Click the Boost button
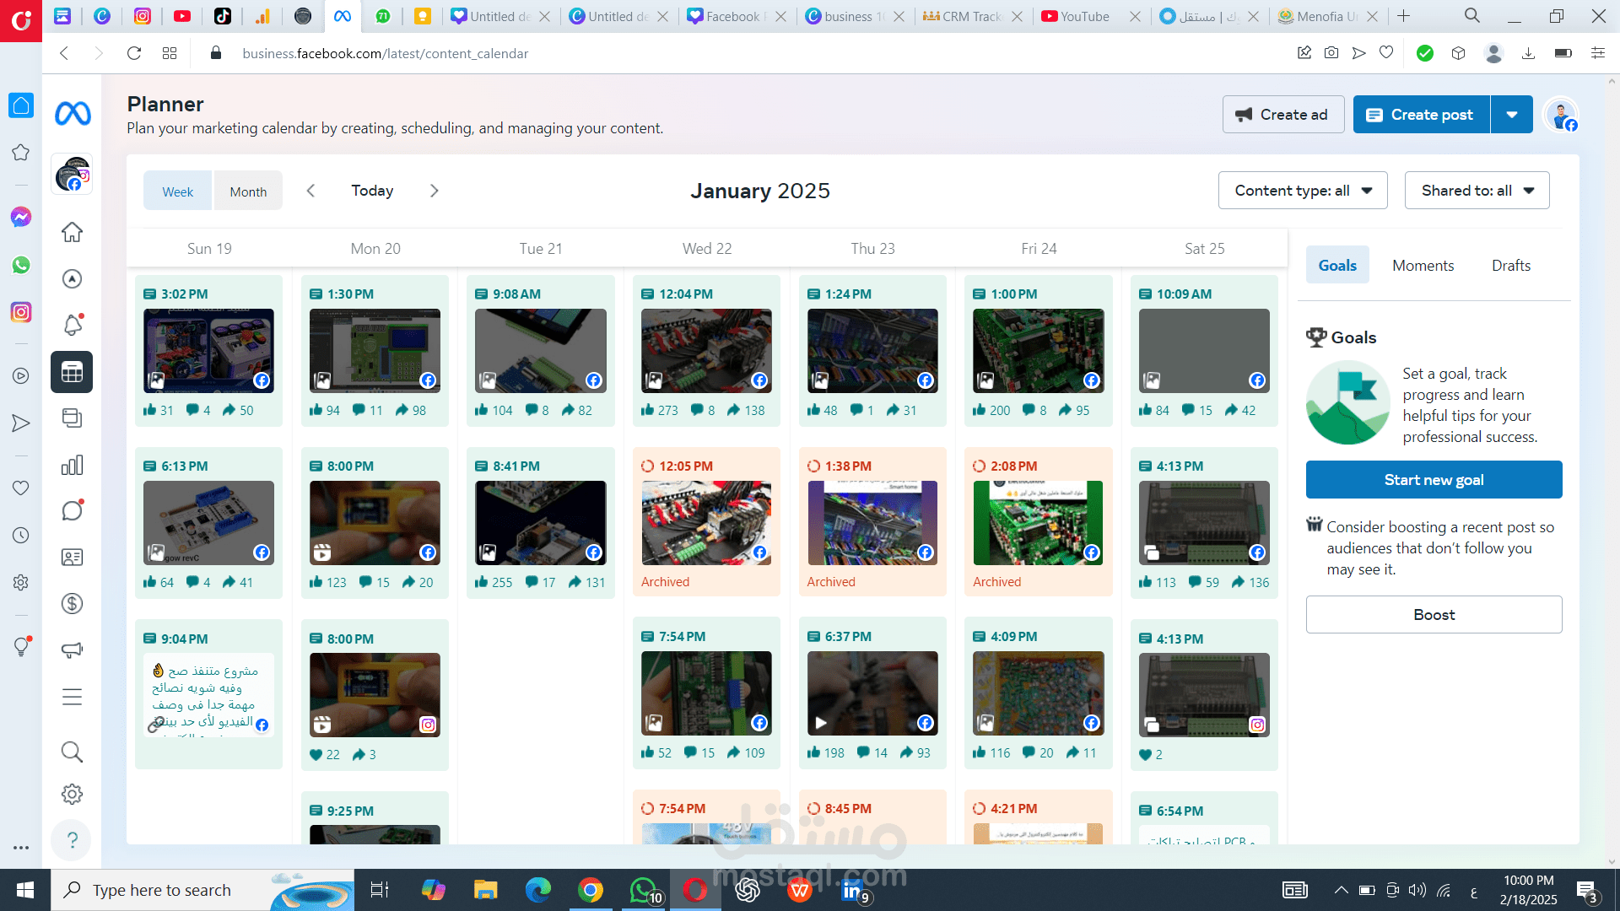The height and width of the screenshot is (911, 1620). coord(1434,615)
